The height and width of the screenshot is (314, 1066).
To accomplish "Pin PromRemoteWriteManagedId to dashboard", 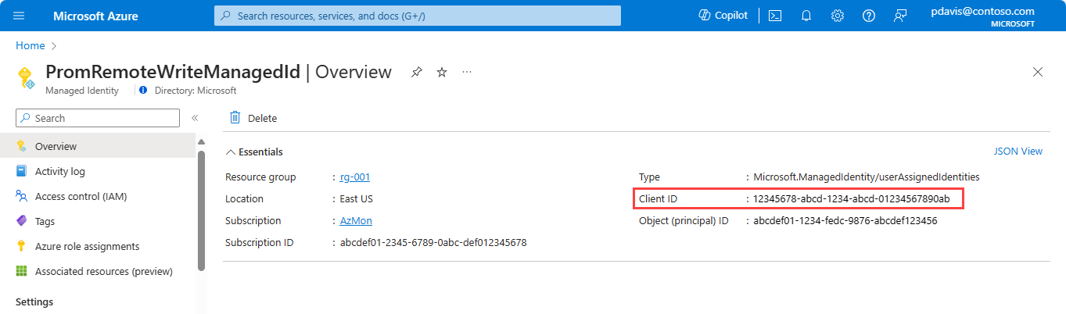I will point(417,72).
